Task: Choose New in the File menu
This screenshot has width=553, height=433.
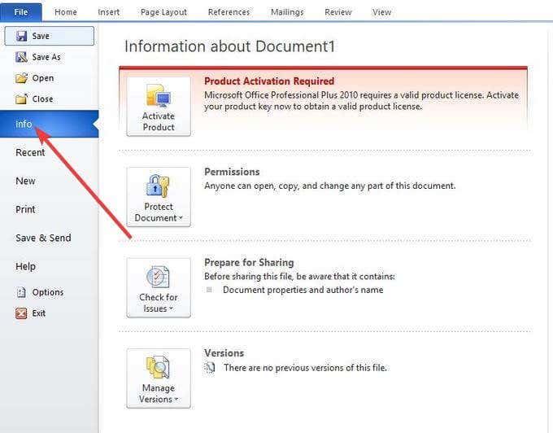Action: point(25,181)
